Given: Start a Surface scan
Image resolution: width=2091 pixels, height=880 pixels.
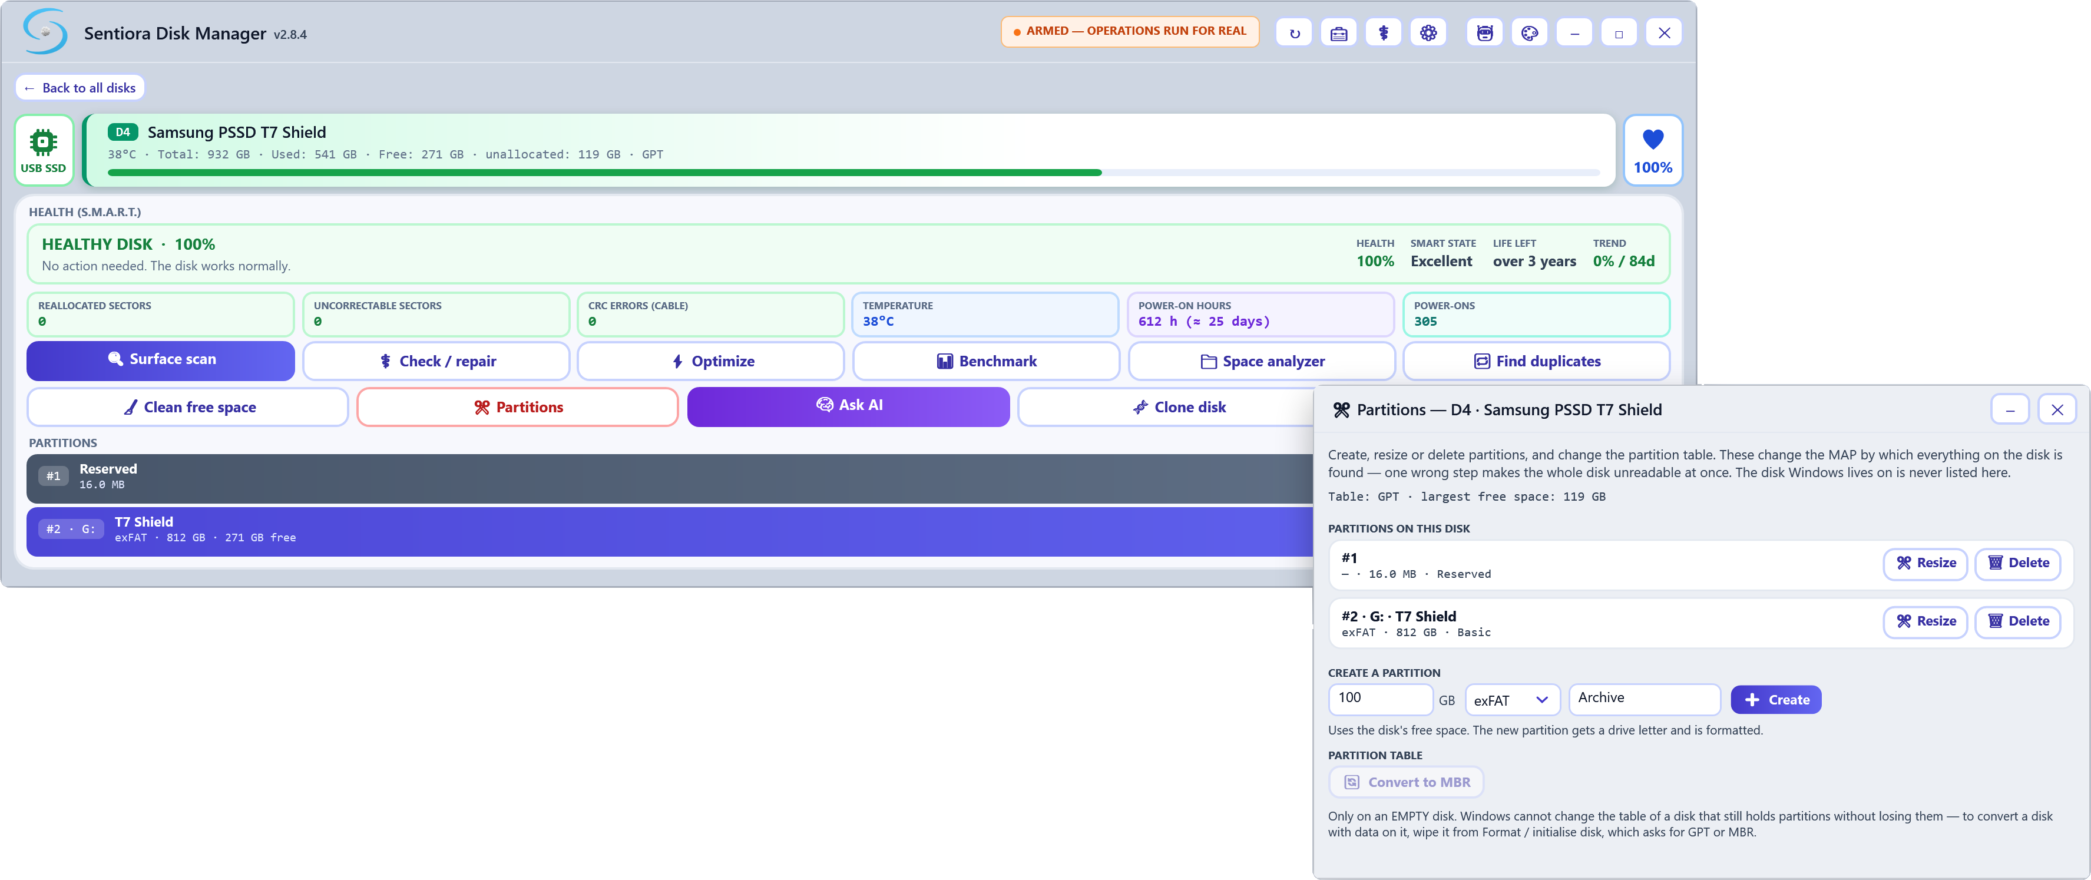Looking at the screenshot, I should [x=161, y=360].
